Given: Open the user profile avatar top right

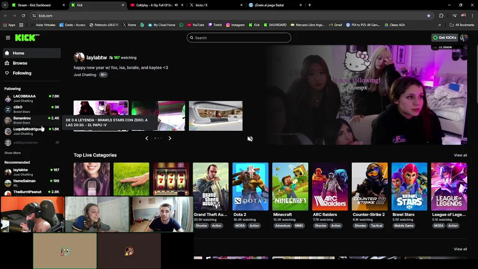Looking at the screenshot, I should pos(464,38).
